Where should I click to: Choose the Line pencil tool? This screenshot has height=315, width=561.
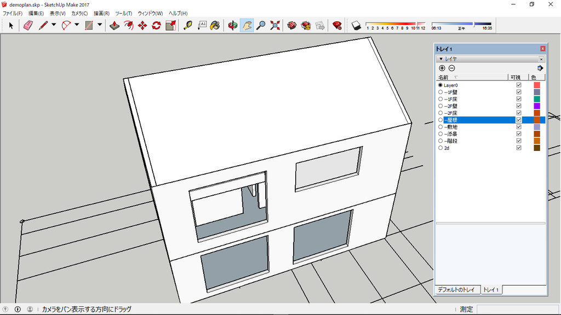pos(43,25)
